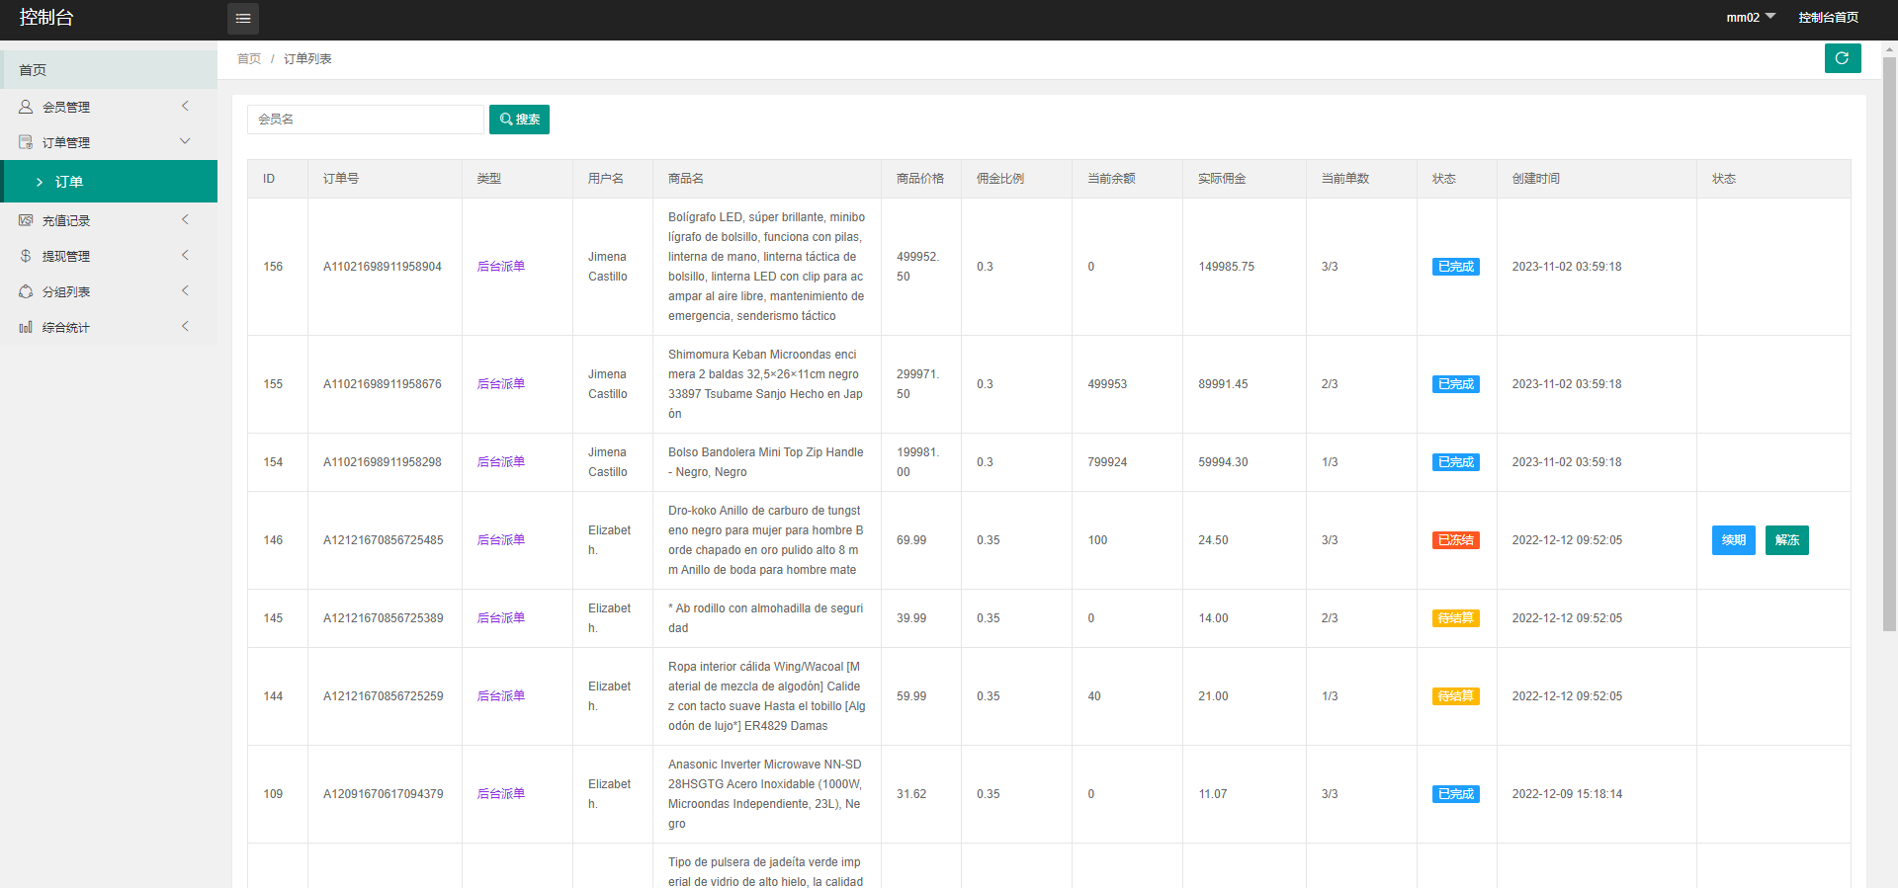Expand the 提现管理 chevron
The width and height of the screenshot is (1898, 888).
[185, 255]
